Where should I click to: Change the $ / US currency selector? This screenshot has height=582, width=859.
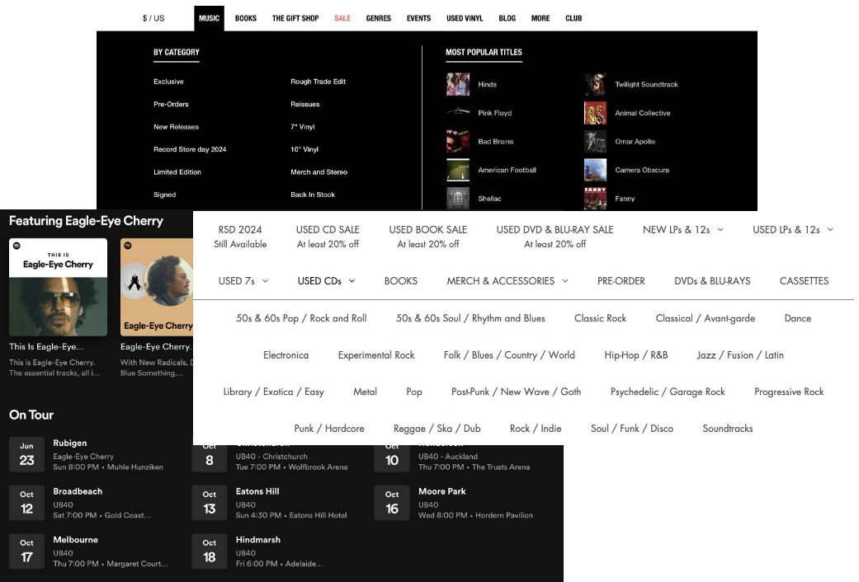tap(153, 18)
